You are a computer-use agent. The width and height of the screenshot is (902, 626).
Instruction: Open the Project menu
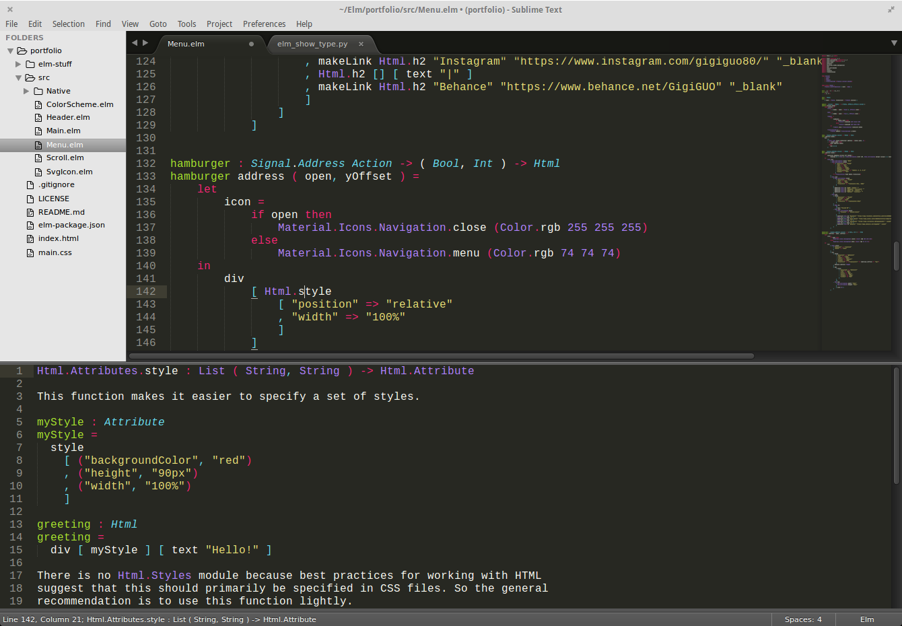point(219,24)
